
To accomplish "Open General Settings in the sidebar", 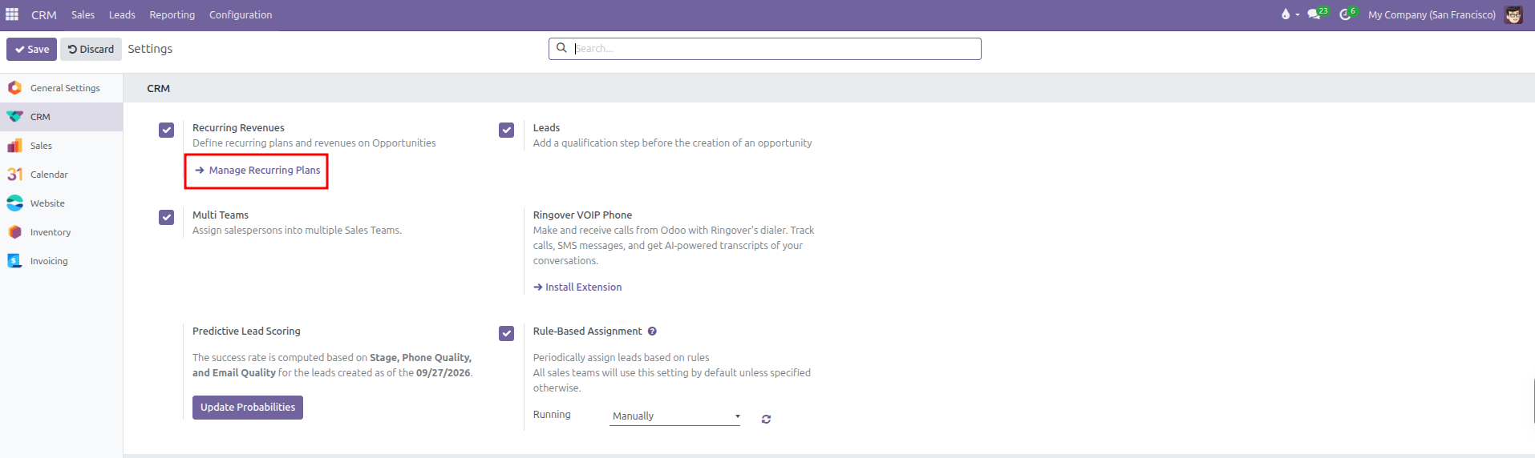I will tap(61, 88).
